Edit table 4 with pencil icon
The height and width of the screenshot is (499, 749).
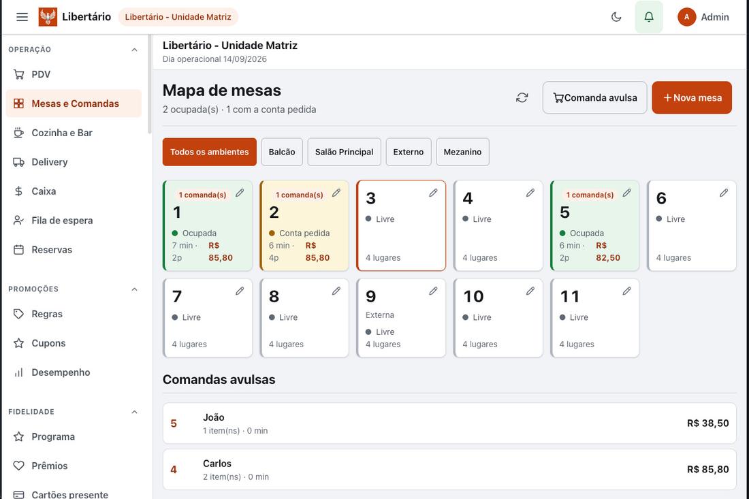point(530,193)
